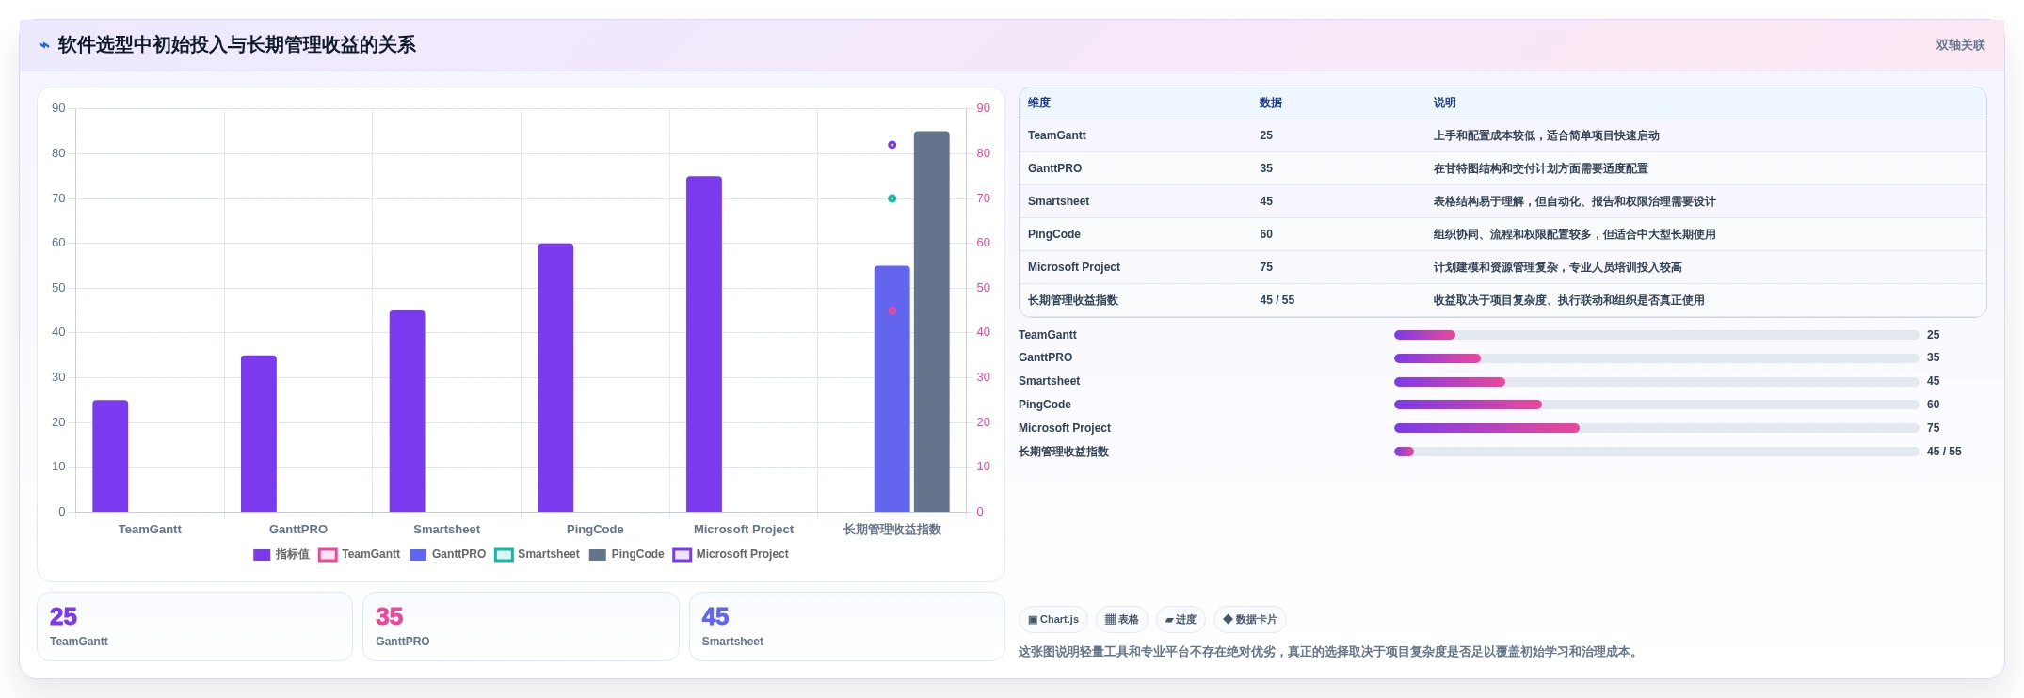Viewport: 2024px width, 698px height.
Task: Click the pink data point in the chart
Action: point(892,310)
